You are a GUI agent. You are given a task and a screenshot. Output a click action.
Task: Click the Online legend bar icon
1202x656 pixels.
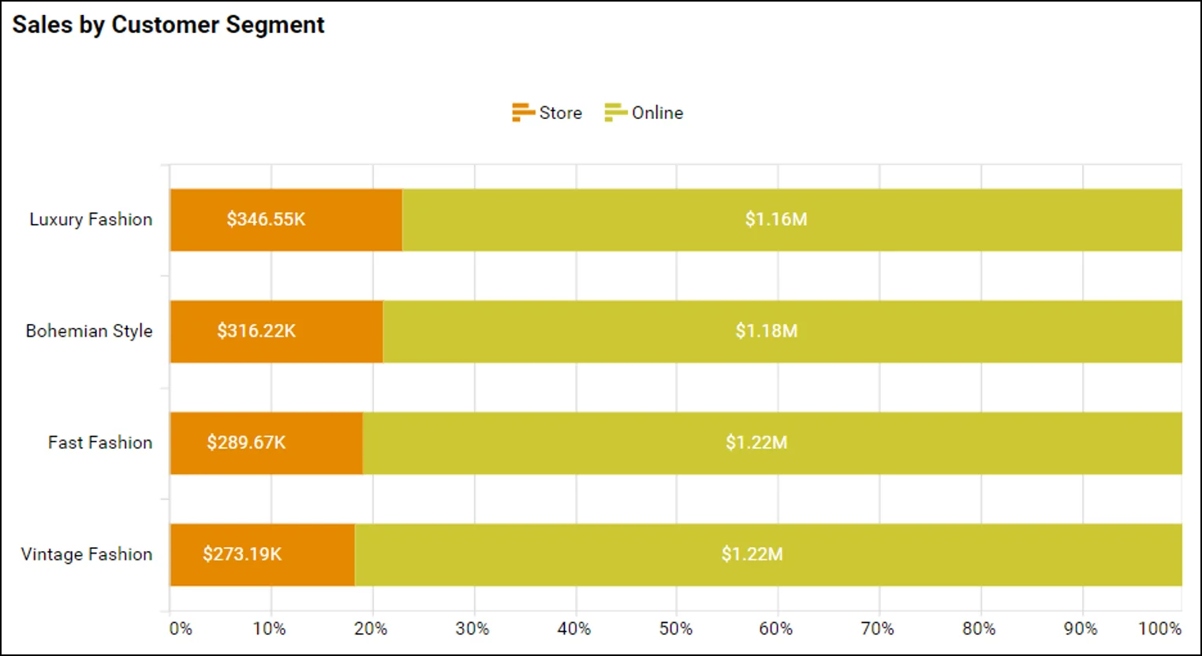click(x=614, y=113)
